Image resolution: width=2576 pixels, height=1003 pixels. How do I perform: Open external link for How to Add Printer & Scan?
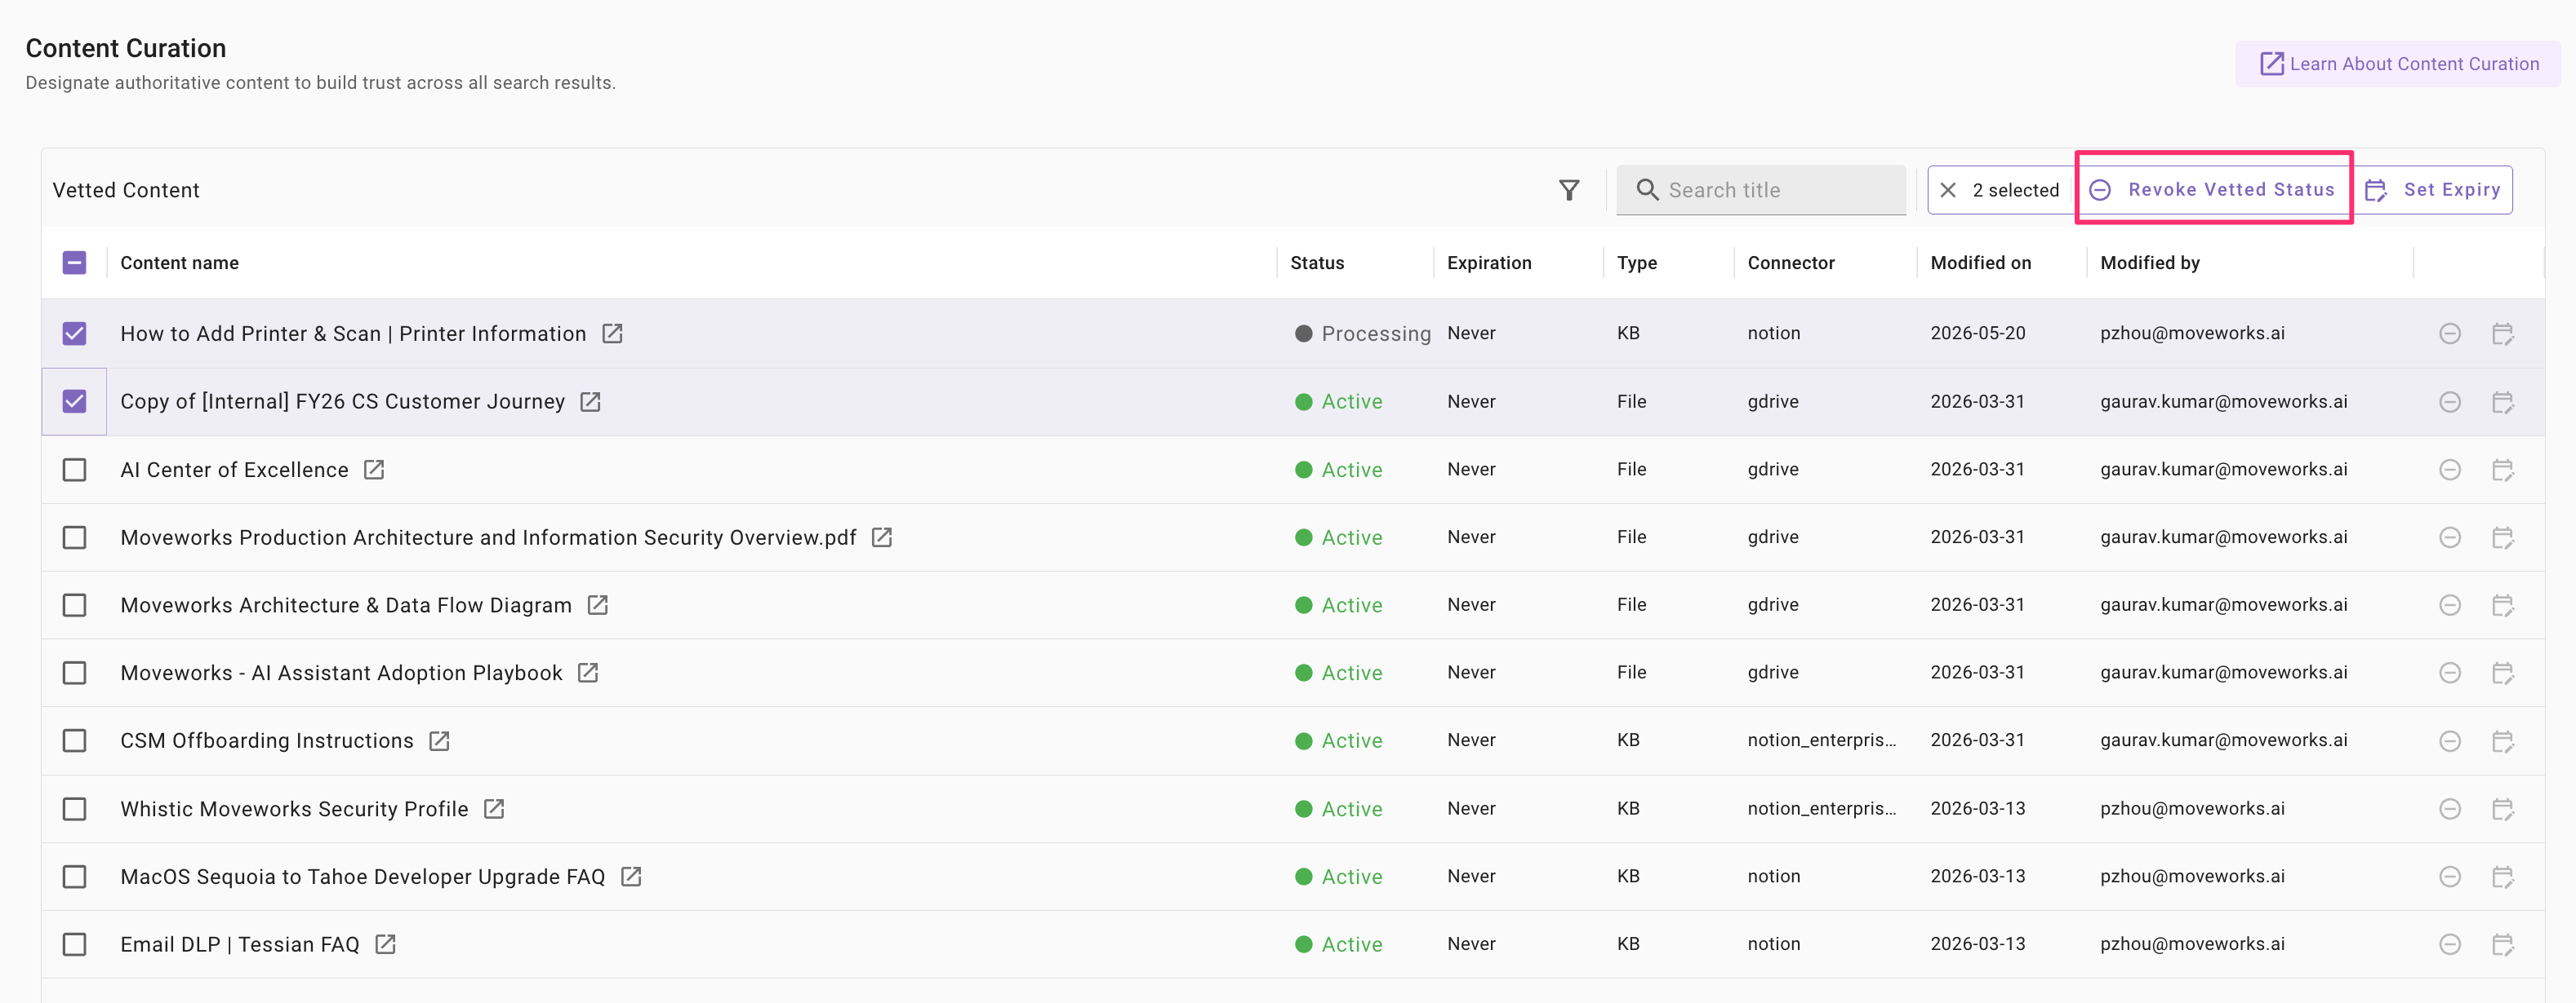[612, 334]
